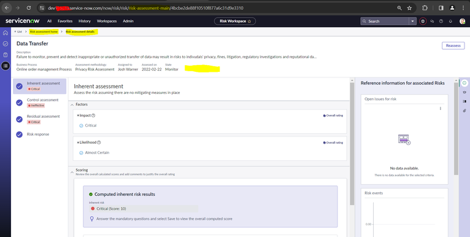Image resolution: width=470 pixels, height=237 pixels.
Task: Click Risk Workspace title pill
Action: (235, 21)
